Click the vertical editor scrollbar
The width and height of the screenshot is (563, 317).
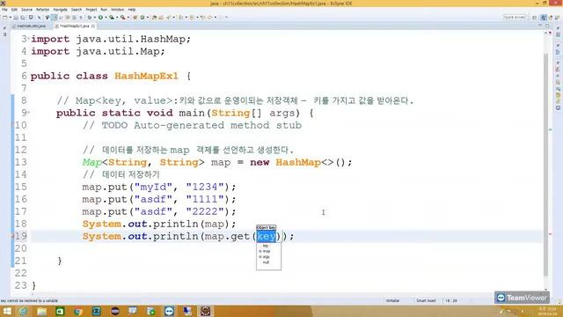tap(546, 164)
